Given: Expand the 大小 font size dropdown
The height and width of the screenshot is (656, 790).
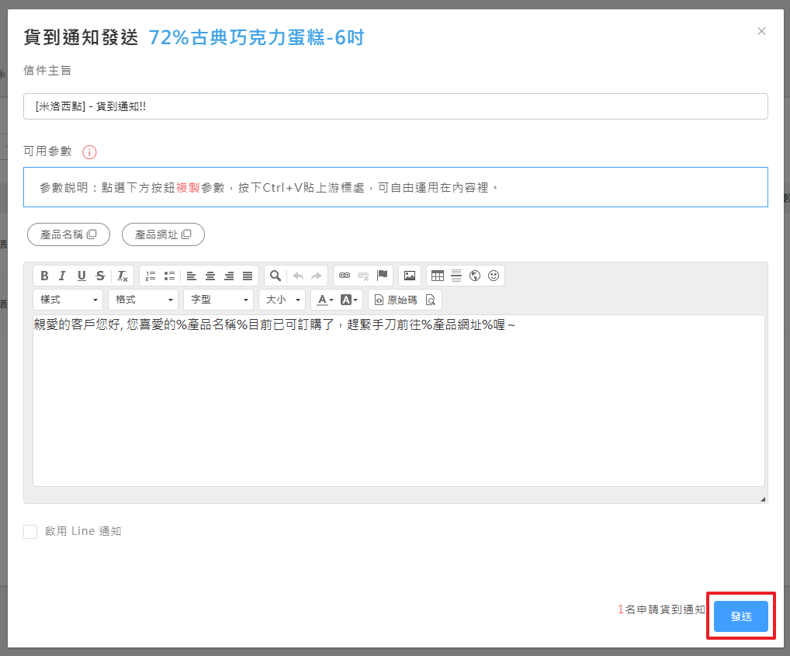Looking at the screenshot, I should point(282,300).
